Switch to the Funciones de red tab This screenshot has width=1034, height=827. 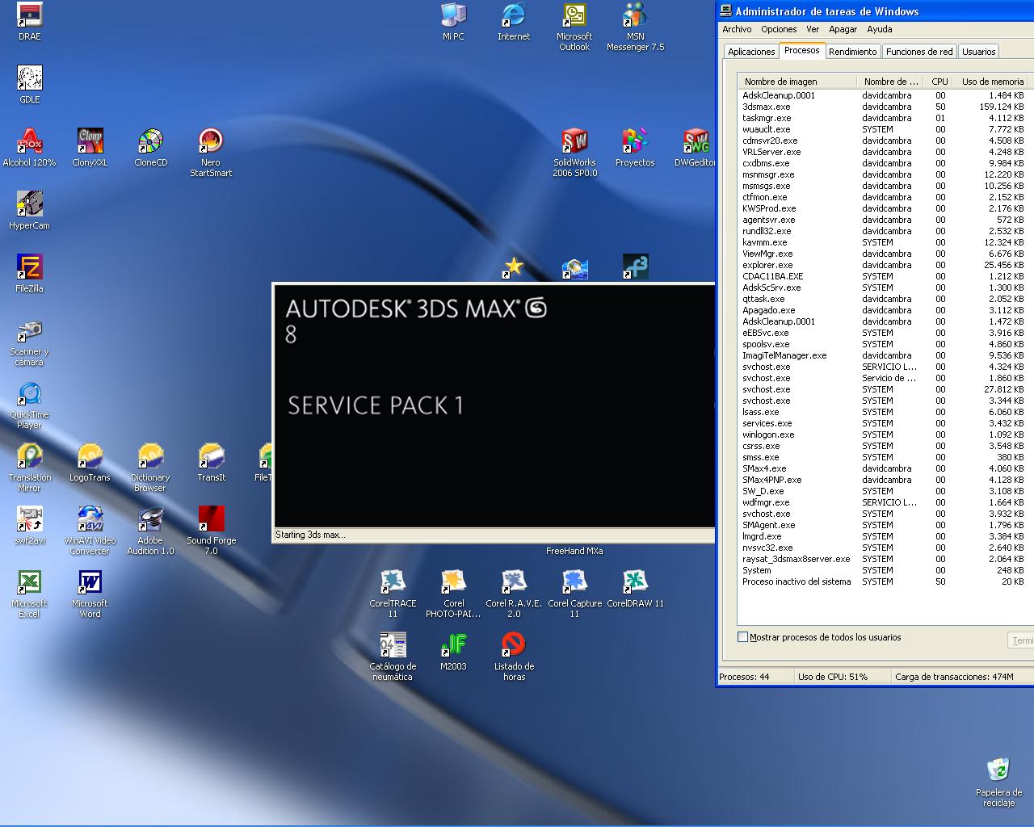coord(919,52)
